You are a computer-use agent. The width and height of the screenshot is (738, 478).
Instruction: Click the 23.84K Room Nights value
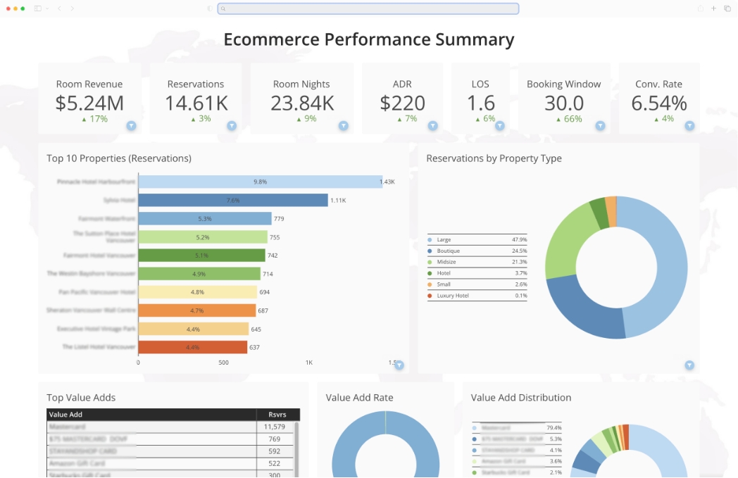302,103
